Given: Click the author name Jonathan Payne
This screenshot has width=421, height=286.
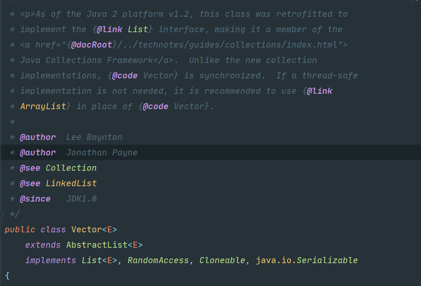Looking at the screenshot, I should (x=102, y=153).
